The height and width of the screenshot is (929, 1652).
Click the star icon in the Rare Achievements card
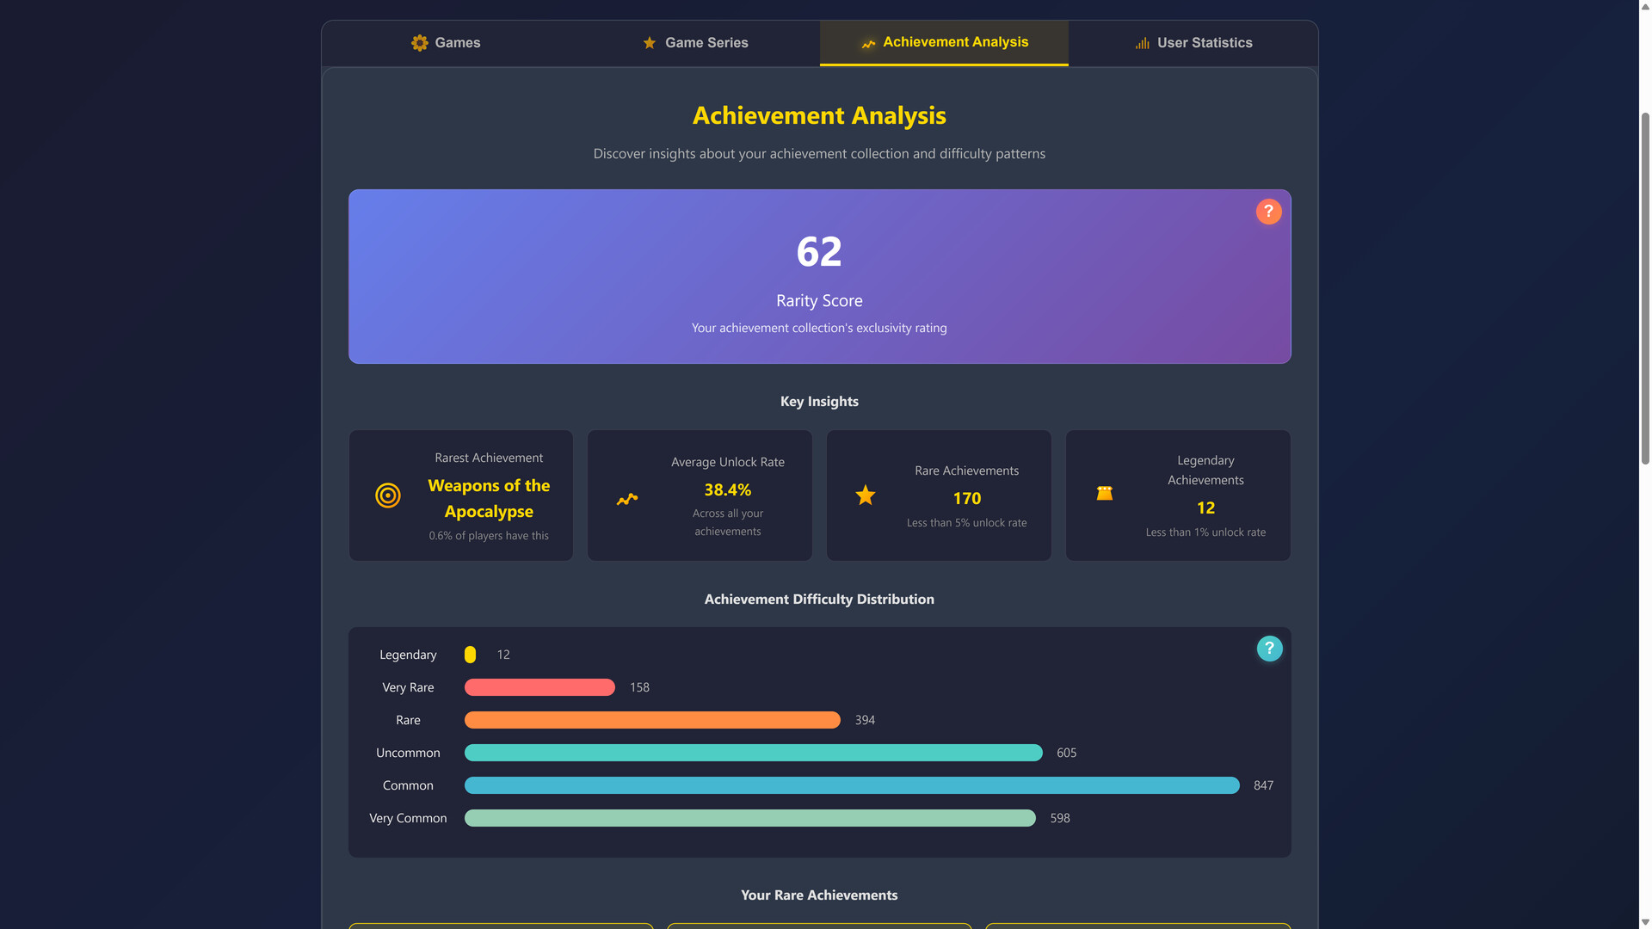[x=866, y=495]
